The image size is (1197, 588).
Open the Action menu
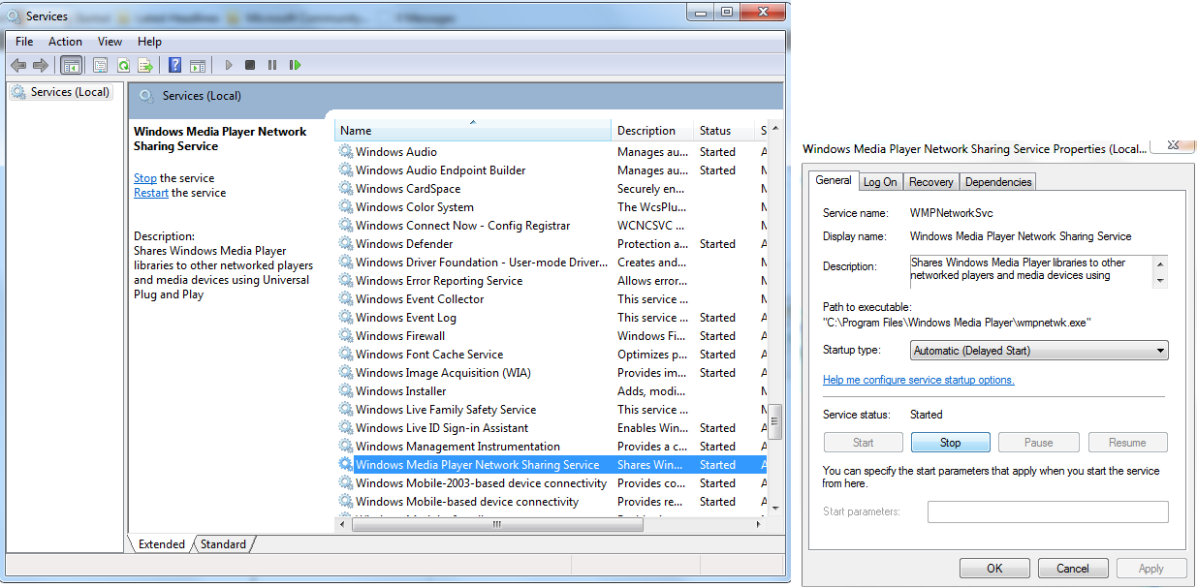65,42
